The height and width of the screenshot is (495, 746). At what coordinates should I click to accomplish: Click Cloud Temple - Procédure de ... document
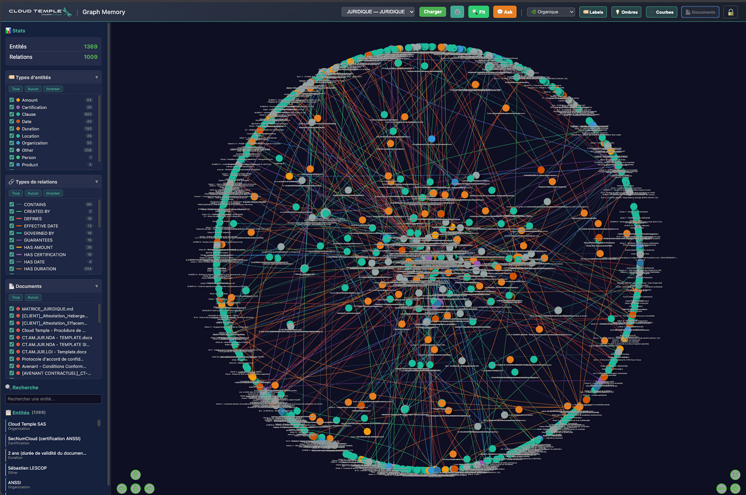[x=53, y=331]
